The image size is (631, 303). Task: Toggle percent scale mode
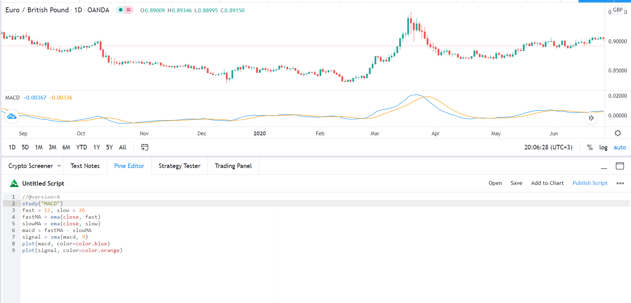click(x=590, y=148)
